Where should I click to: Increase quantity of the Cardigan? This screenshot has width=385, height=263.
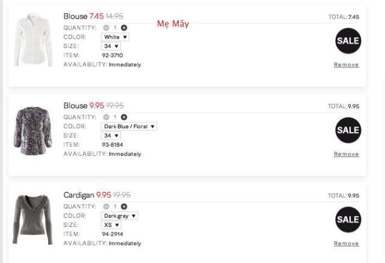pos(124,206)
